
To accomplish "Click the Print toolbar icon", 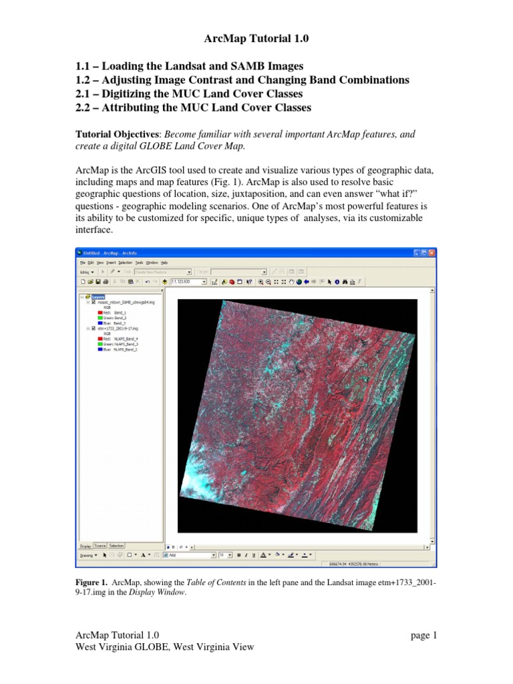I will click(x=106, y=282).
